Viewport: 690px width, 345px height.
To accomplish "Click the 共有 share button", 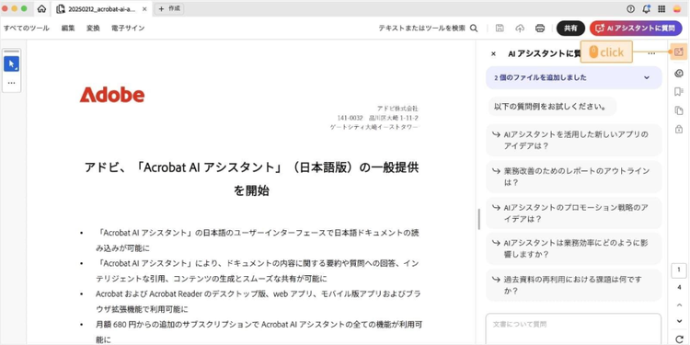I will [570, 29].
